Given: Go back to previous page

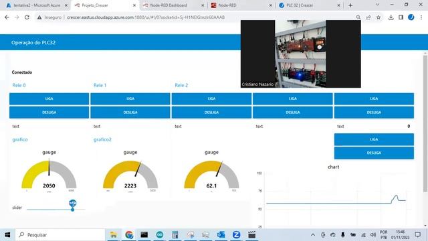Looking at the screenshot, I should click(x=7, y=17).
